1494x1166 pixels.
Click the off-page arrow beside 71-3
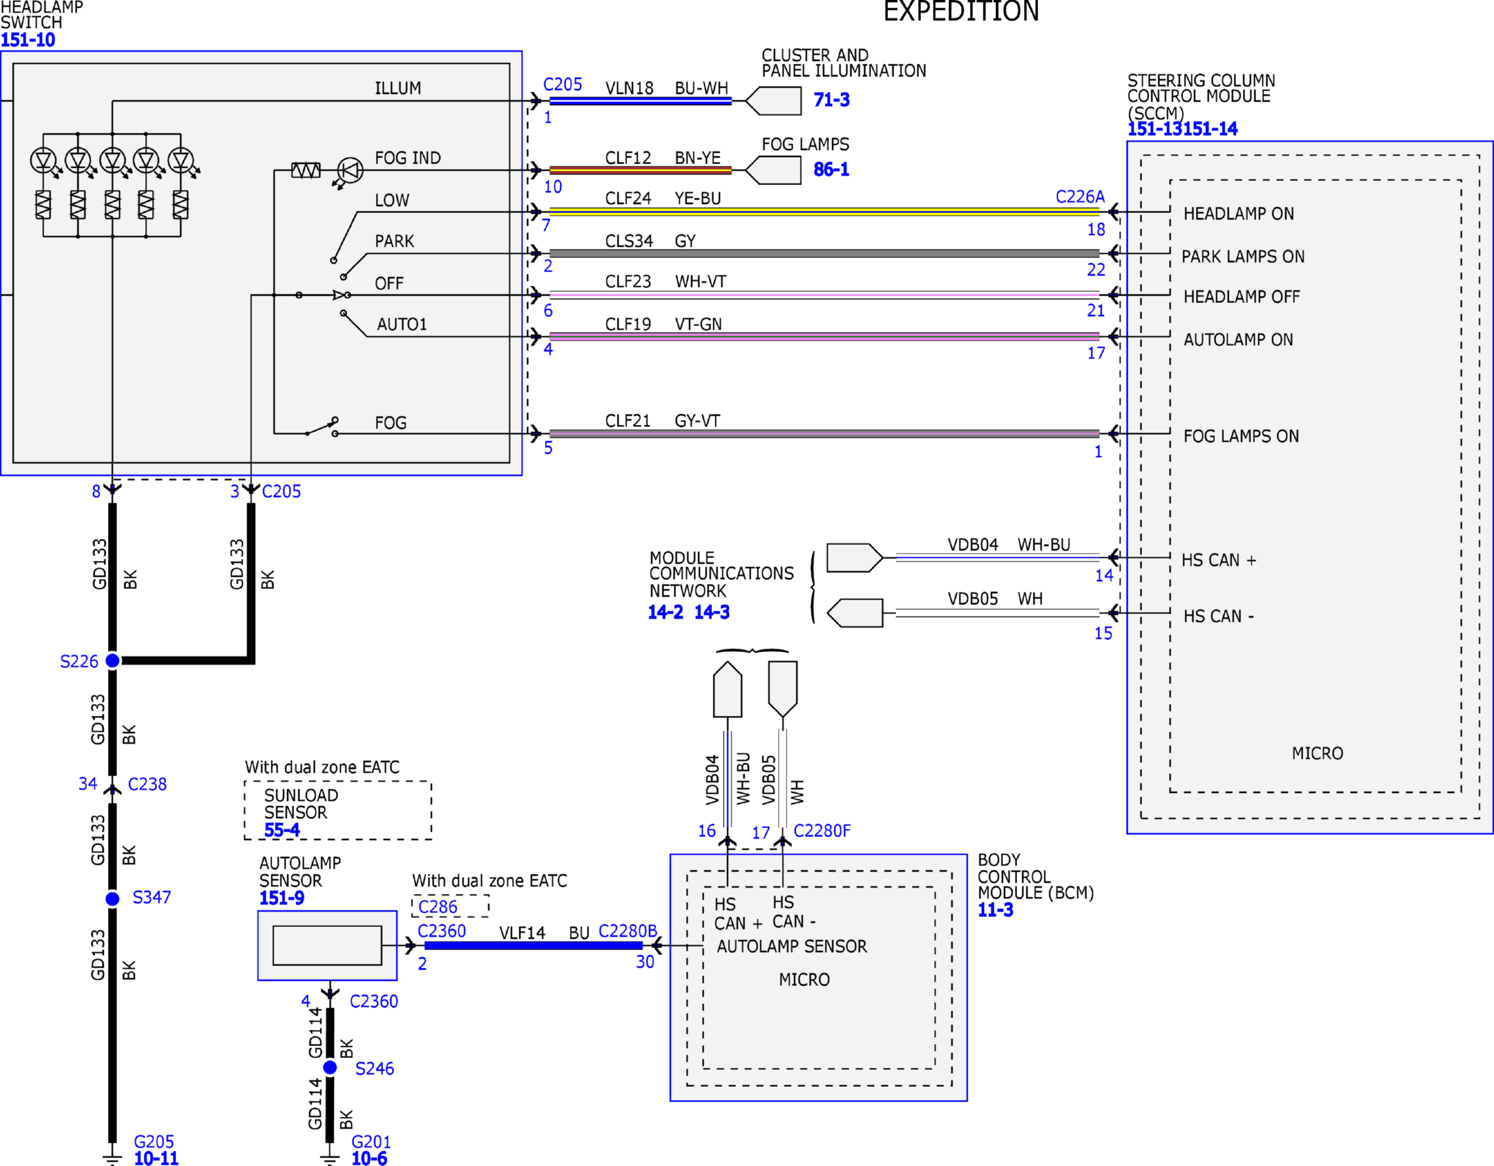[773, 101]
